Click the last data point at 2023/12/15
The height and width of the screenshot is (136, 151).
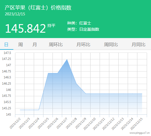142,93
